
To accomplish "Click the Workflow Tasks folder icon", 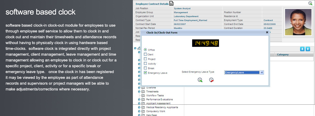I will (x=143, y=95).
